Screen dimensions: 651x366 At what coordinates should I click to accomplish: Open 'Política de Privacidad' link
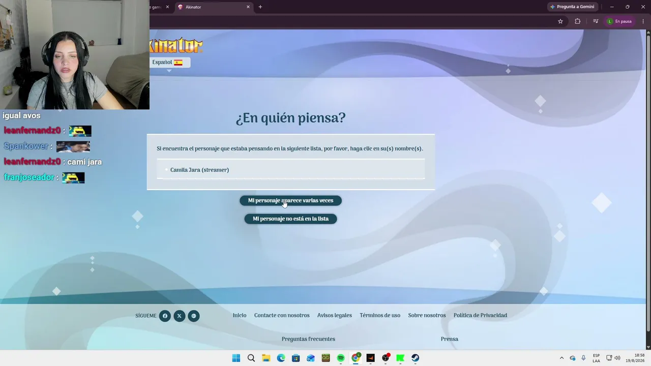coord(480,316)
